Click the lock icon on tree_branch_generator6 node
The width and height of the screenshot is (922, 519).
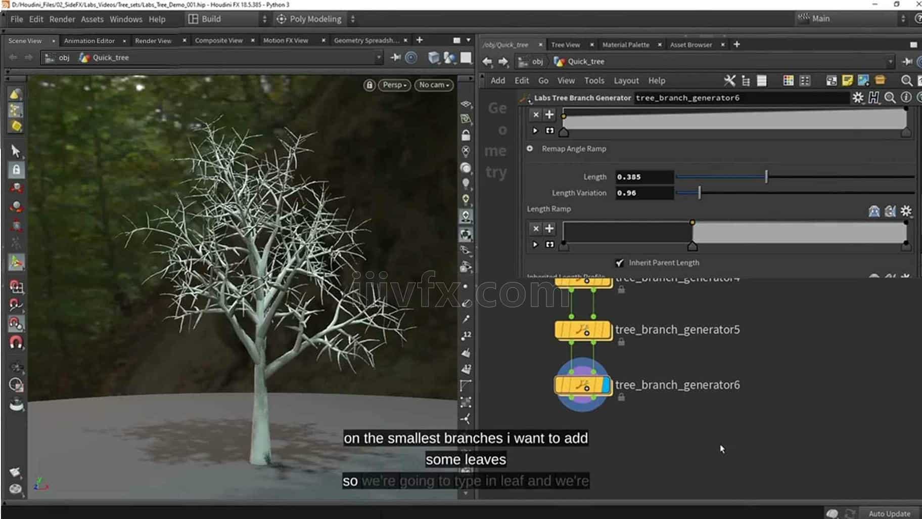[621, 398]
